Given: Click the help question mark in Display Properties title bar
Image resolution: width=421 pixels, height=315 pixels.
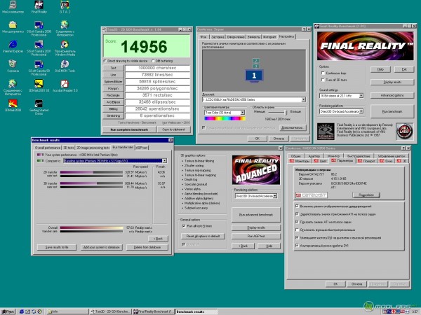Looking at the screenshot, I should tap(304, 29).
